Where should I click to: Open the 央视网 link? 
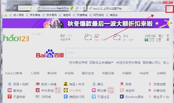click(69, 73)
